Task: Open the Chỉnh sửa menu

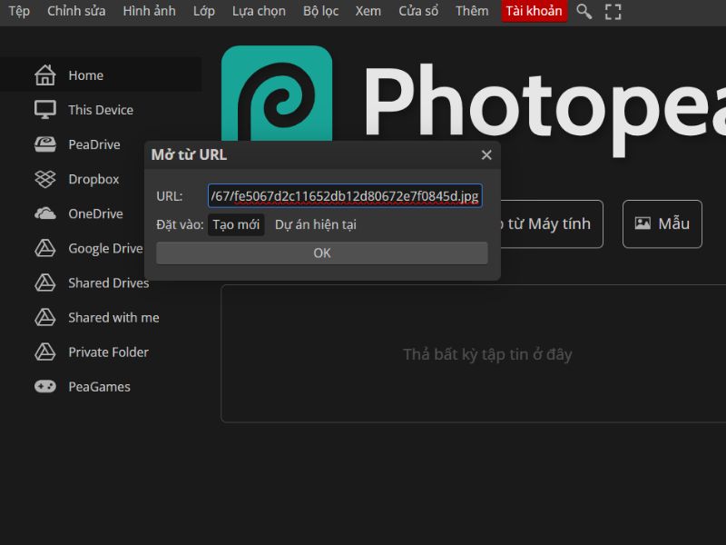Action: (76, 11)
